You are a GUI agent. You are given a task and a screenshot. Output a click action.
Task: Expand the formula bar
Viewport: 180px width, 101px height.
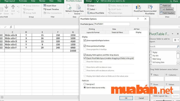179,27
